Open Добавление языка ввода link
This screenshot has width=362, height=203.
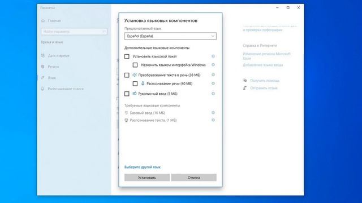pyautogui.click(x=262, y=65)
